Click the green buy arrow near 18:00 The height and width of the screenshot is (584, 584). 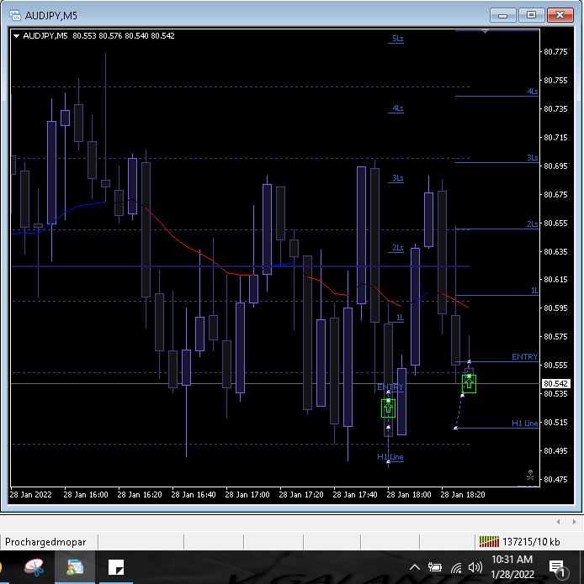(x=388, y=408)
